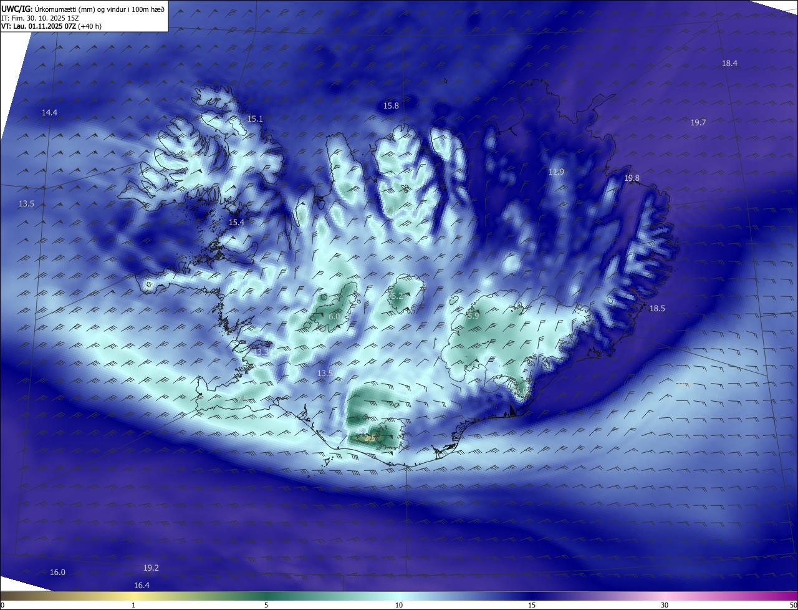Click the title 'UWC/IG: Úrkomumætti (mm) og vindur'
The image size is (798, 610).
[x=82, y=9]
